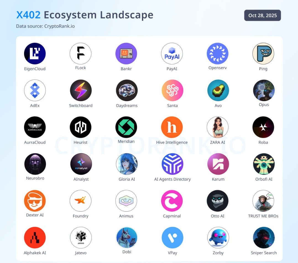Click the Jatevo logo icon
298x263 pixels.
(x=81, y=238)
